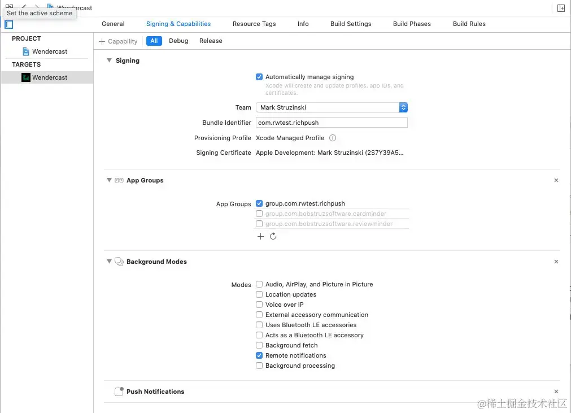Toggle the project navigator sidebar icon

(8, 24)
